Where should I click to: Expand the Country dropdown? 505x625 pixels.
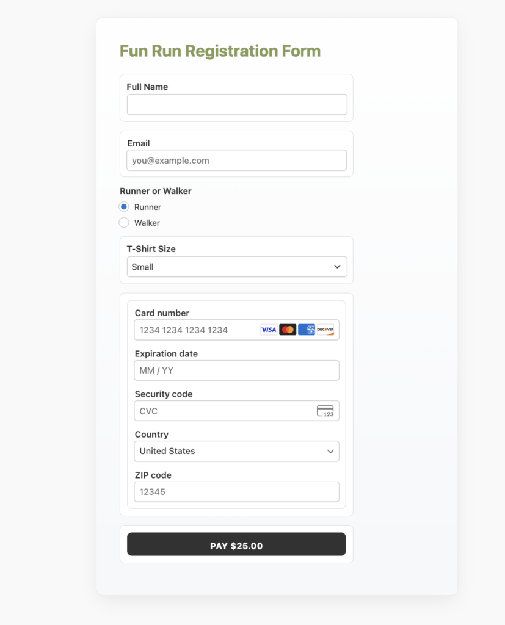tap(236, 451)
